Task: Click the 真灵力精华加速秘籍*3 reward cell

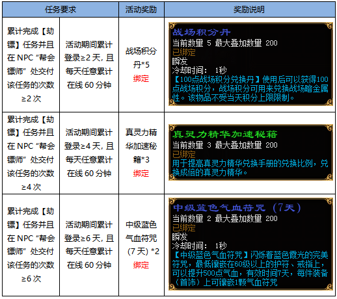Action: click(141, 153)
